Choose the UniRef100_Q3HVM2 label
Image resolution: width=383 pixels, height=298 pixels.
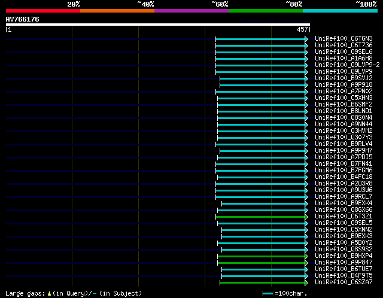[x=344, y=131]
